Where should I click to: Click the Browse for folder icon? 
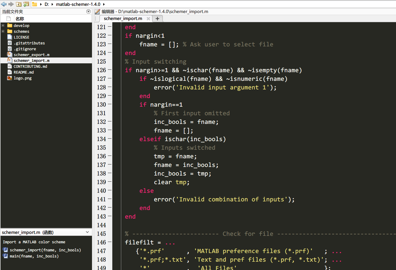[26, 4]
